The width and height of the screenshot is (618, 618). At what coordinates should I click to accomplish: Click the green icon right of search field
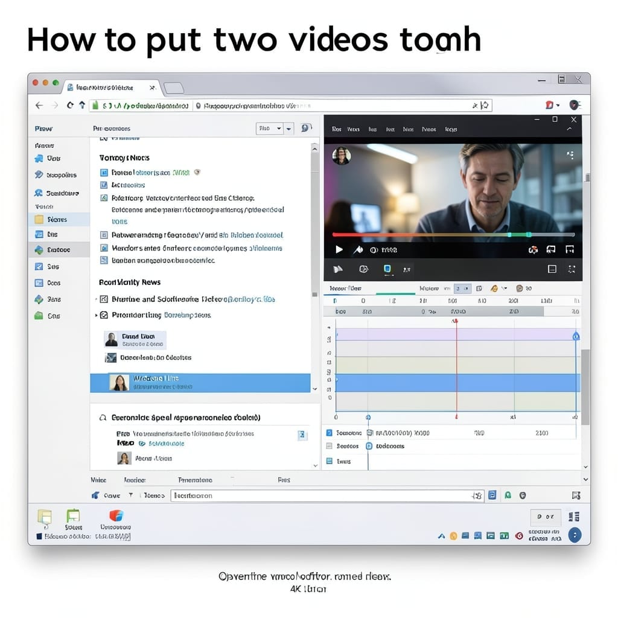[x=508, y=495]
